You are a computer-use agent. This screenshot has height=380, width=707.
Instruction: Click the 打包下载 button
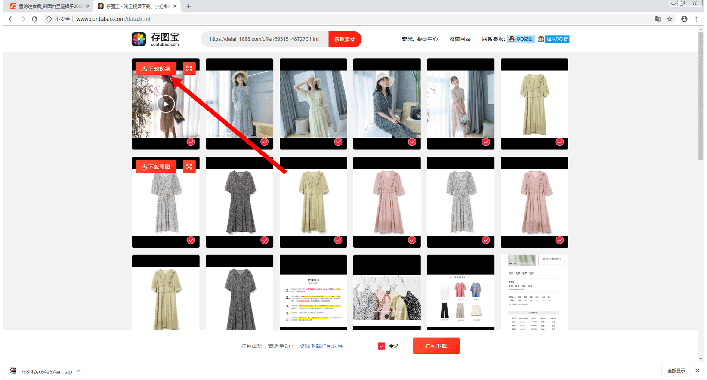tap(436, 346)
